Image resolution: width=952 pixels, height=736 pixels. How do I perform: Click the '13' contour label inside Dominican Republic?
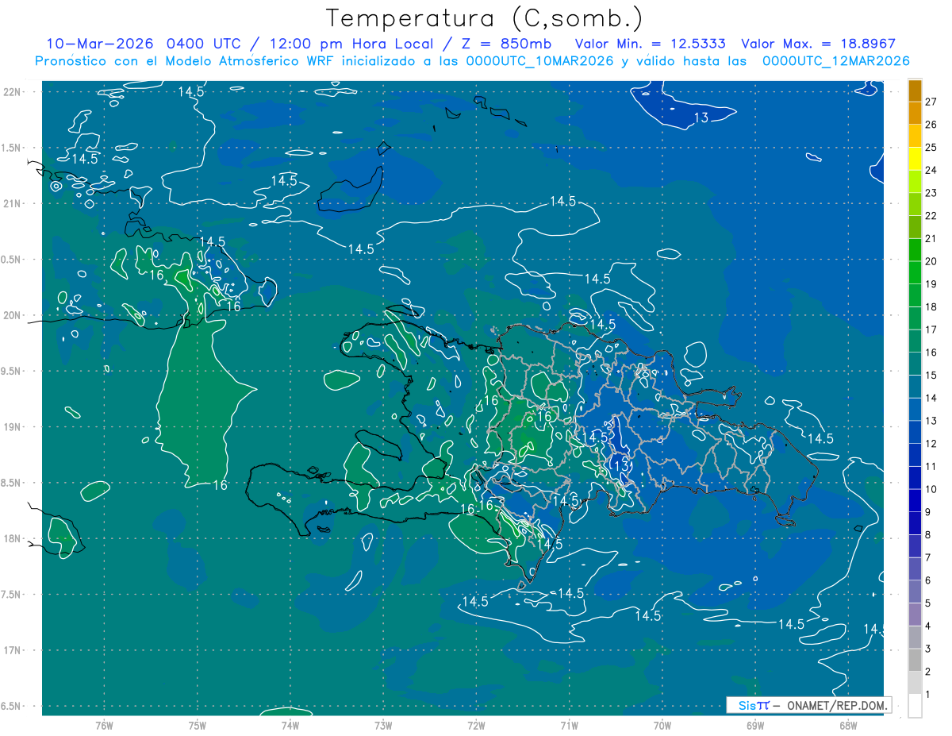point(621,464)
